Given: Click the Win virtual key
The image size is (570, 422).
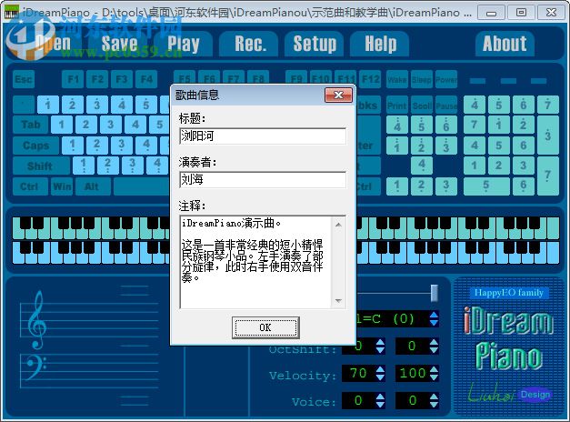Looking at the screenshot, I should tap(62, 186).
